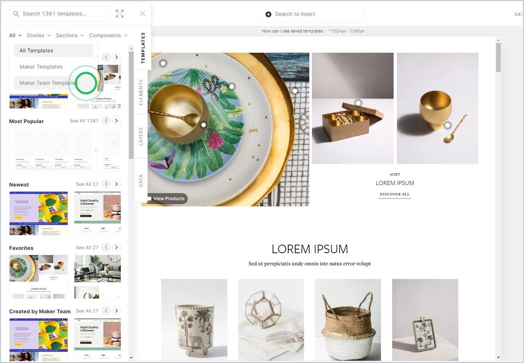Screen dimensions: 524x363
Task: Go to previous Most Popular templates
Action: click(x=106, y=121)
